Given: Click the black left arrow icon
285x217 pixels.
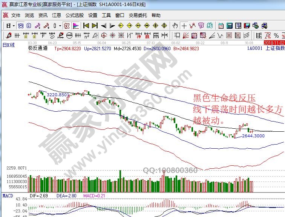Looking at the screenshot, I should pos(103,26).
